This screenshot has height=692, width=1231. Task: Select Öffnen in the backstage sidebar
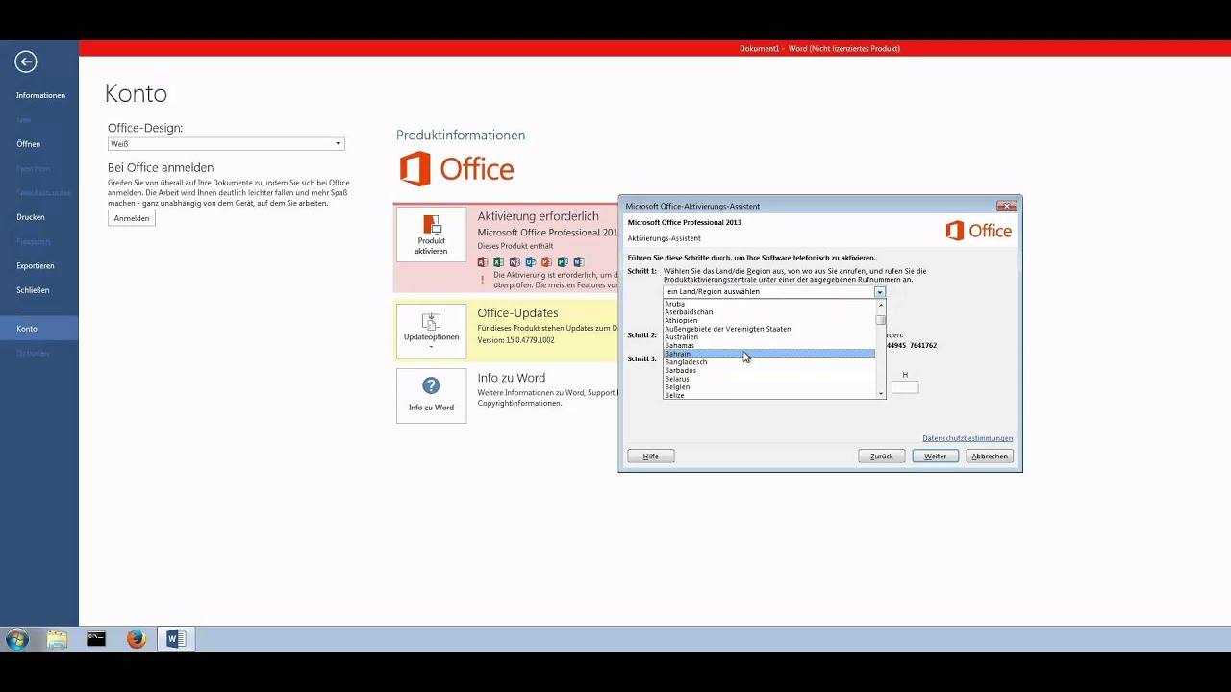29,144
